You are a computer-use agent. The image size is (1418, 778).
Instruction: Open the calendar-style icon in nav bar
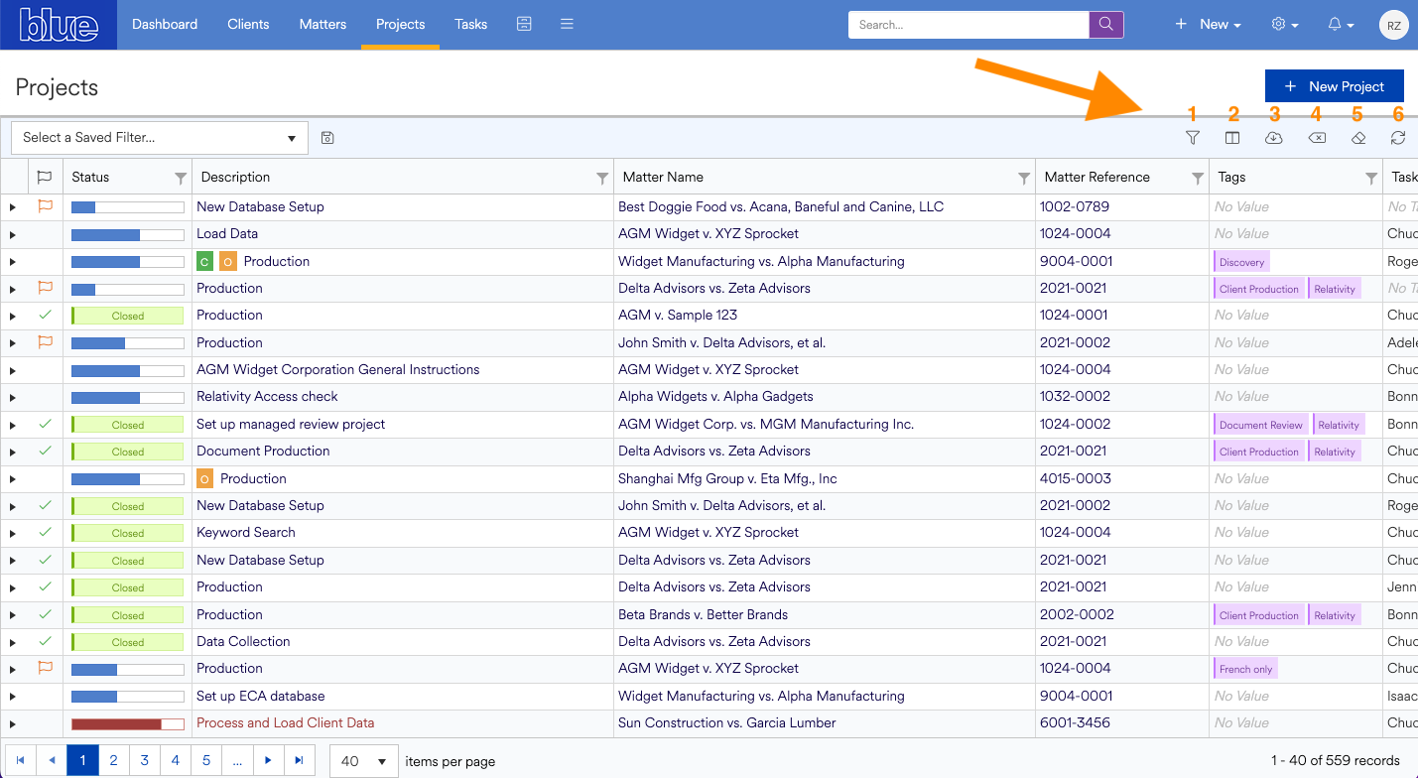point(525,24)
